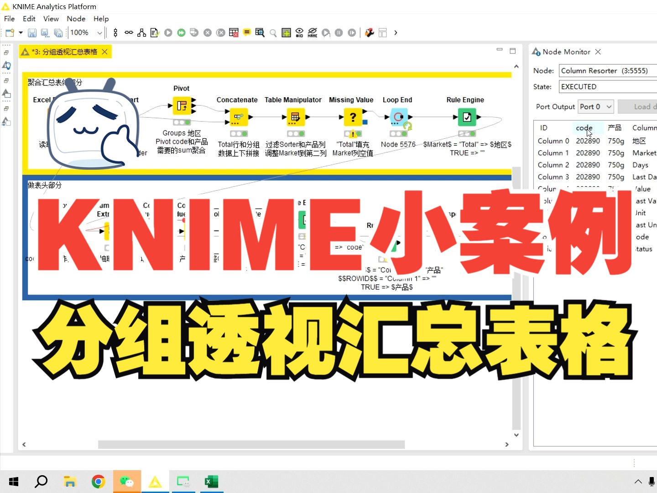Open the Port Output Port 0 dropdown

coord(596,107)
